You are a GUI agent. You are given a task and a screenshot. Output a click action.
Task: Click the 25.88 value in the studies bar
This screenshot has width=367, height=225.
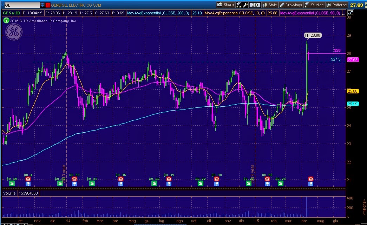tap(273, 13)
